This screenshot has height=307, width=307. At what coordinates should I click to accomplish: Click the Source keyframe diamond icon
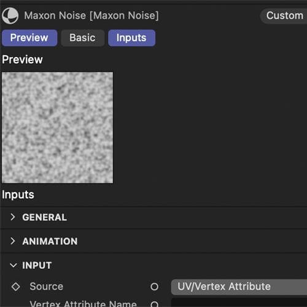click(16, 287)
